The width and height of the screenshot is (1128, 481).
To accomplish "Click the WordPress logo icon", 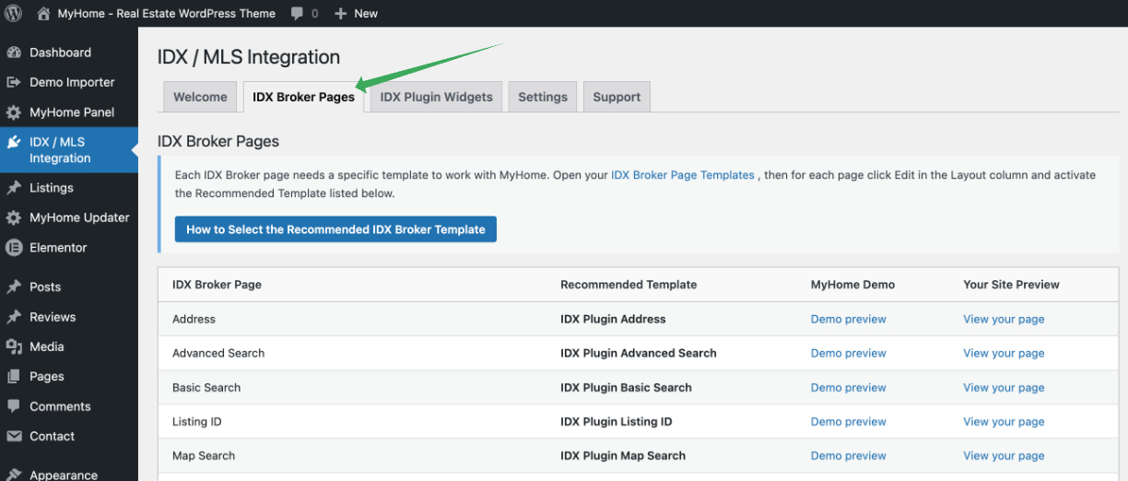I will point(14,13).
